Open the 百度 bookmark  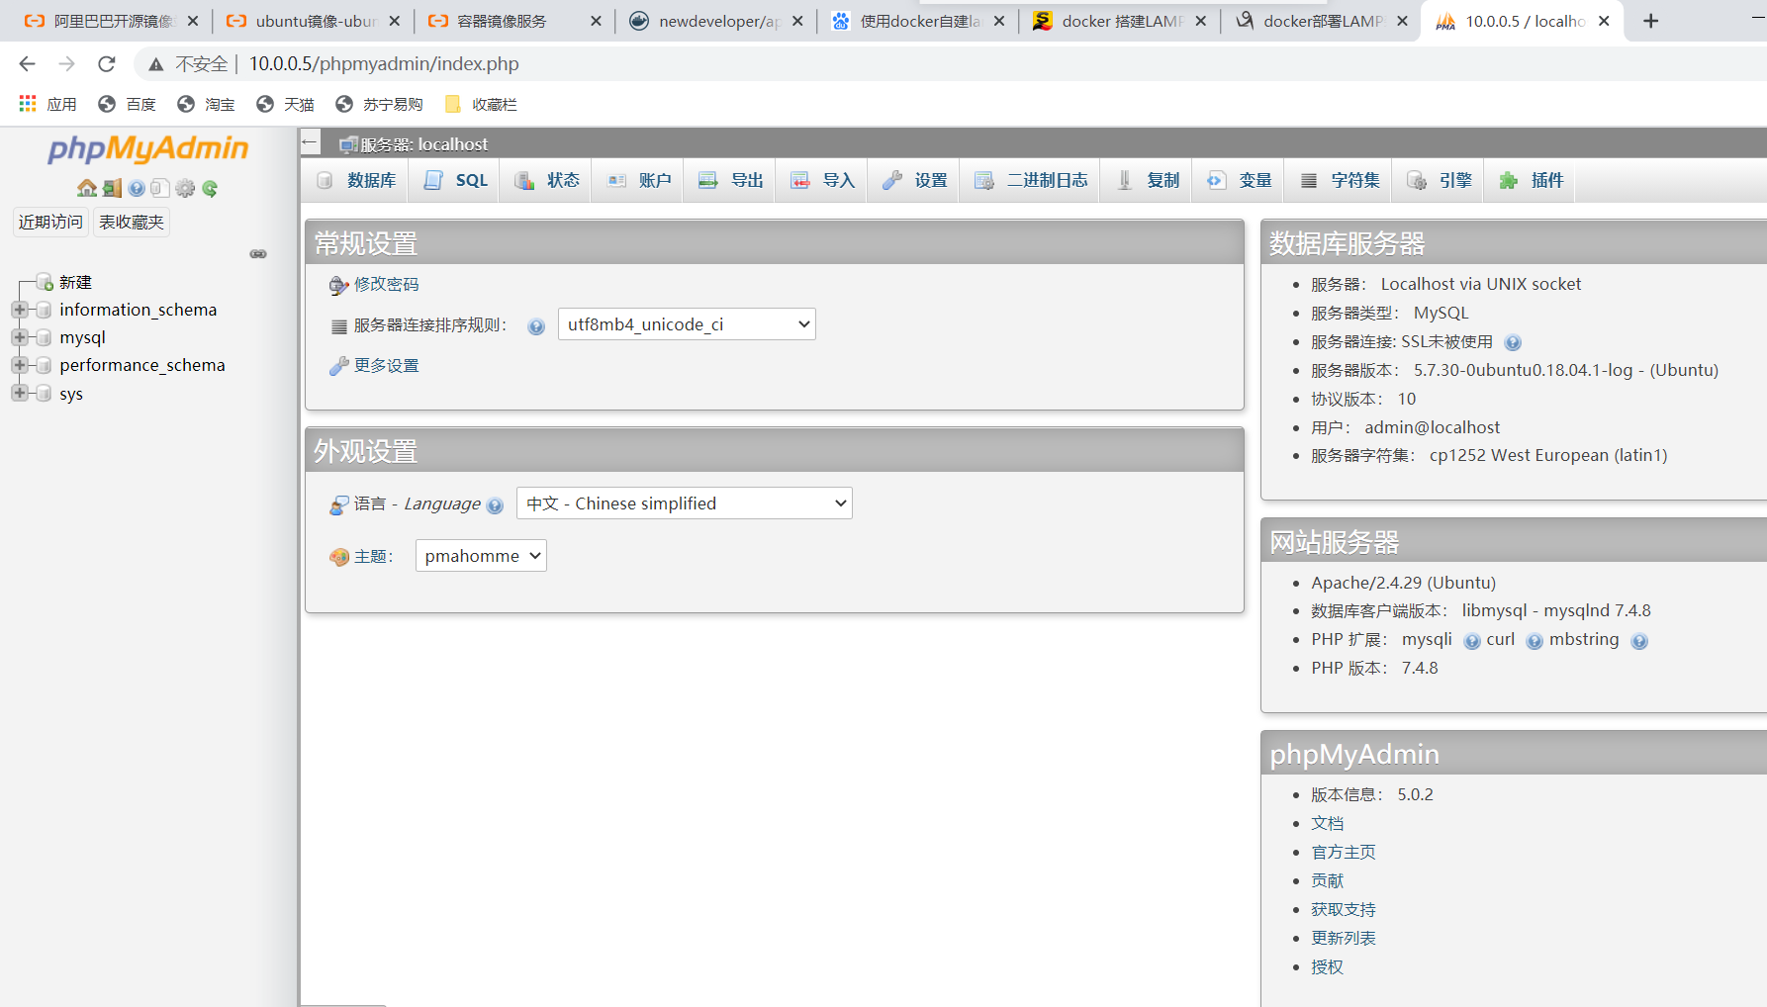coord(128,104)
